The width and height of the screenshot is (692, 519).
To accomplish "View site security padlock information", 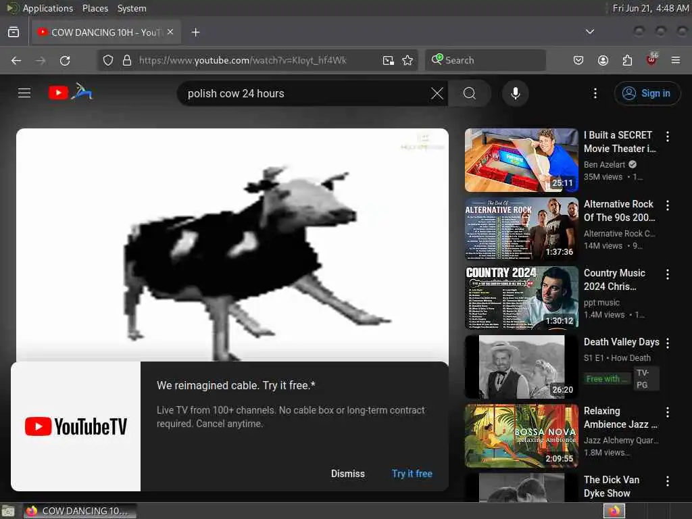I will click(x=127, y=60).
